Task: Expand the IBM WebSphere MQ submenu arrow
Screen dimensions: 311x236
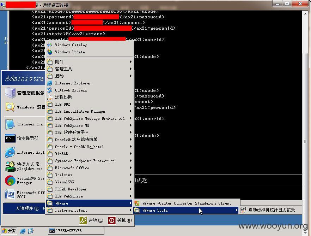Action: 131,125
